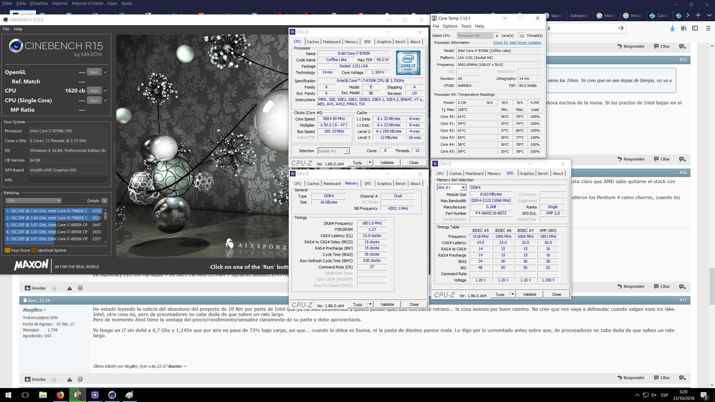
Task: Click Validate in CPU-Z Memory window
Action: pos(387,305)
